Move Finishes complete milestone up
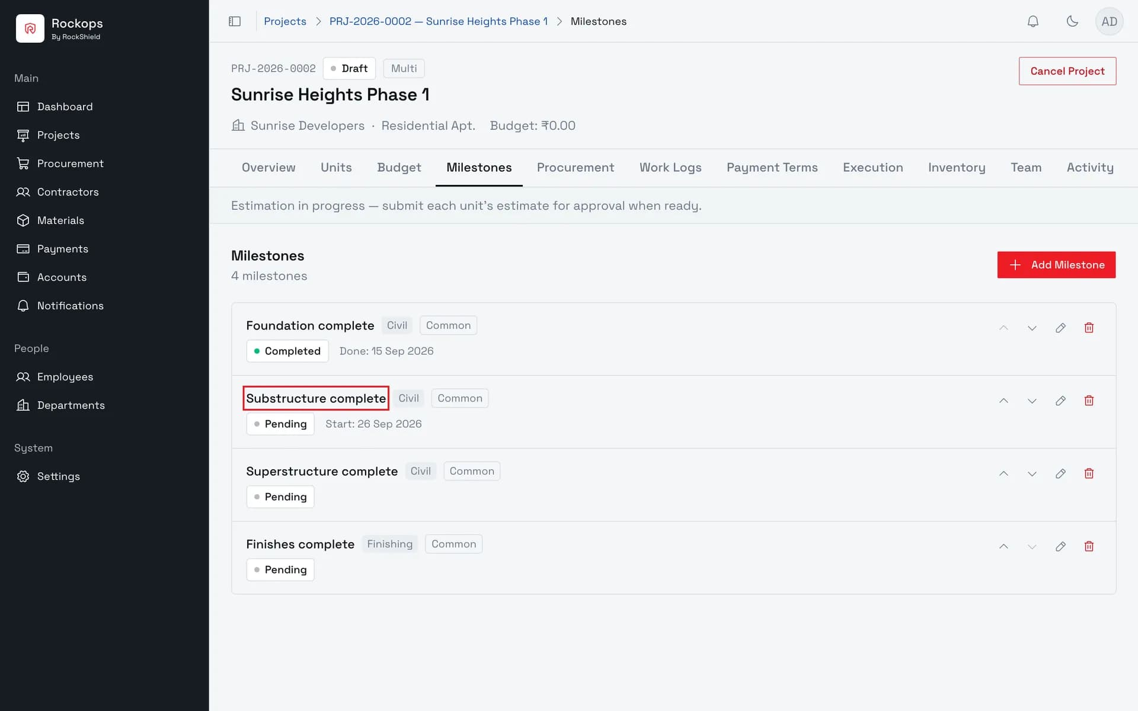Image resolution: width=1138 pixels, height=711 pixels. pyautogui.click(x=1003, y=546)
